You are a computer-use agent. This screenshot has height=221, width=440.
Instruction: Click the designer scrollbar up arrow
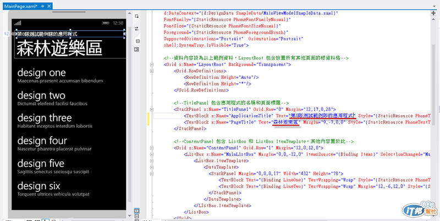coord(129,13)
